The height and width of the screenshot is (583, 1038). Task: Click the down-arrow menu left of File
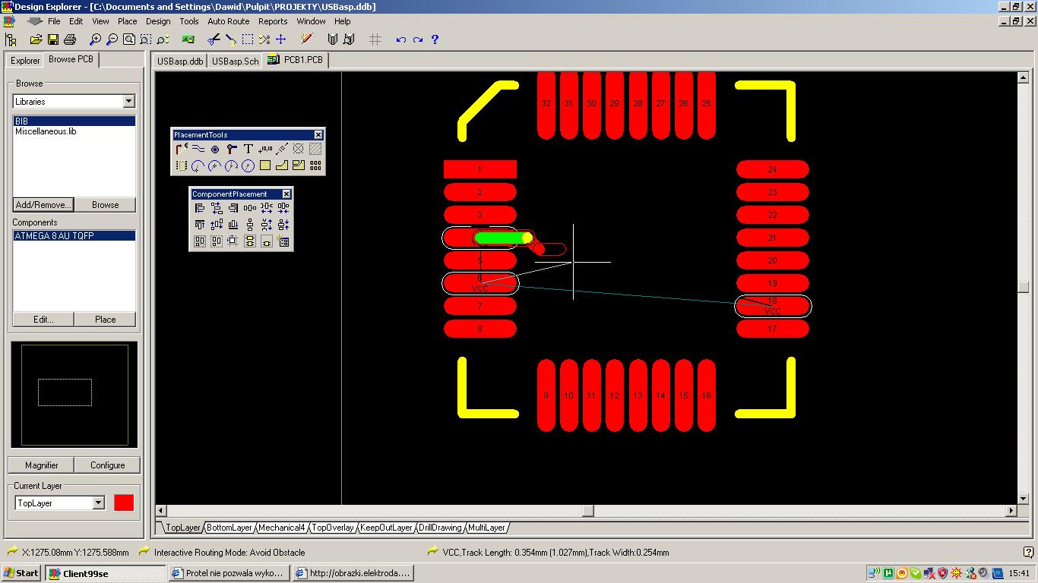tap(35, 21)
